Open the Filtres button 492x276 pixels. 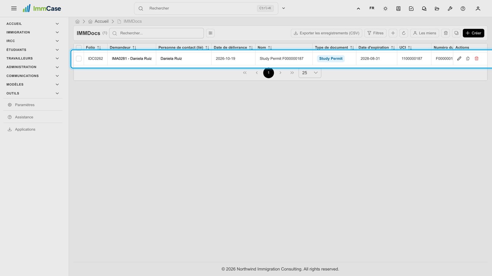click(x=375, y=33)
